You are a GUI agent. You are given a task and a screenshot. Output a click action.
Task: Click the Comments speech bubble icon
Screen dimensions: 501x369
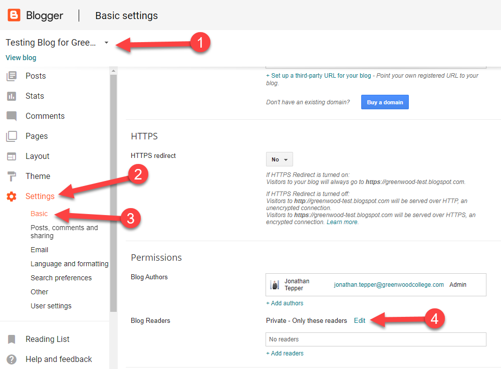[12, 116]
